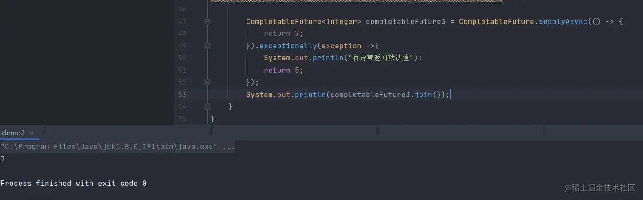Close the demo3 run tab

coord(31,133)
